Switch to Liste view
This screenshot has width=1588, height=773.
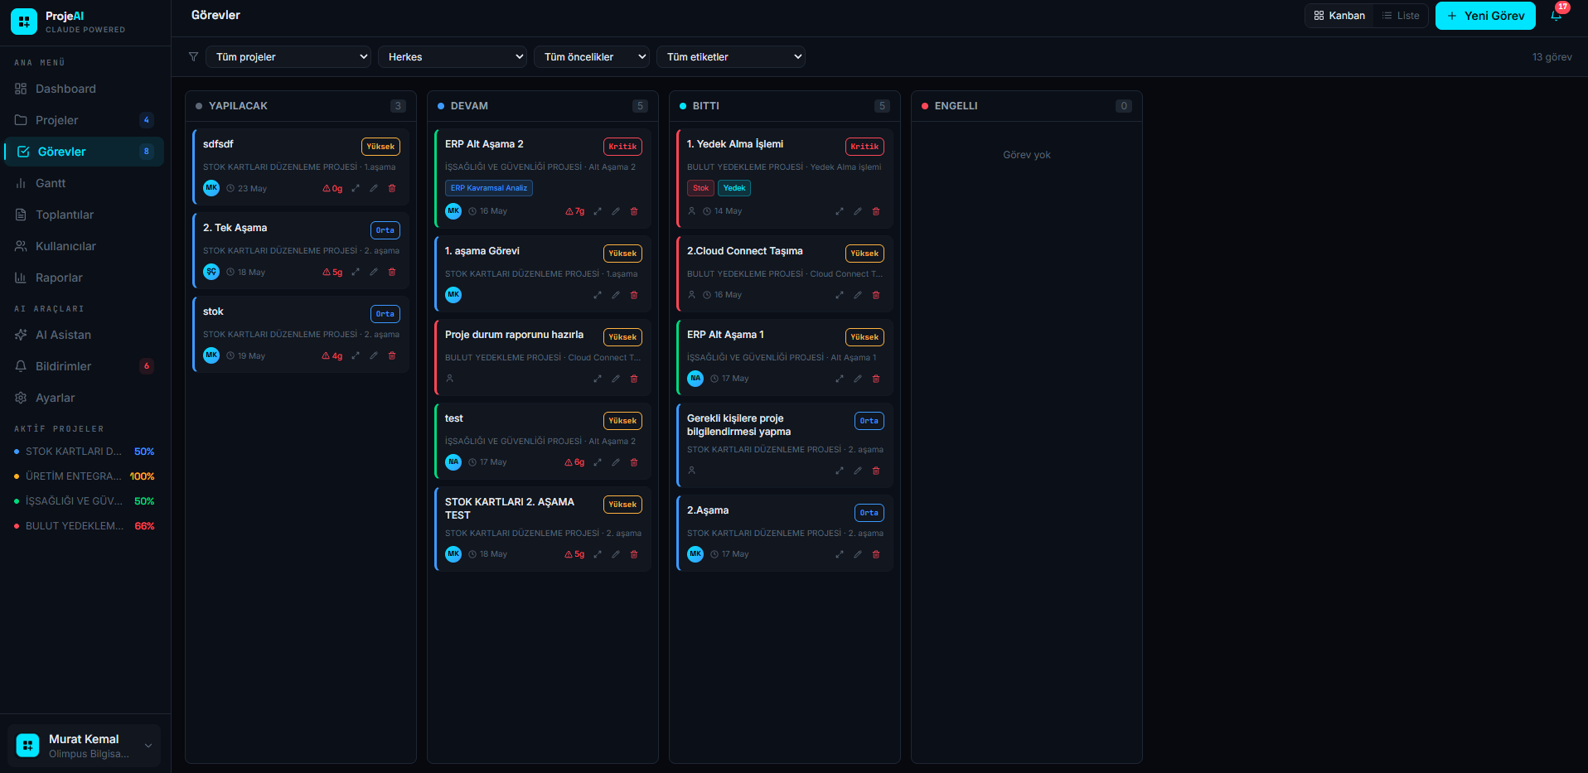coord(1401,16)
